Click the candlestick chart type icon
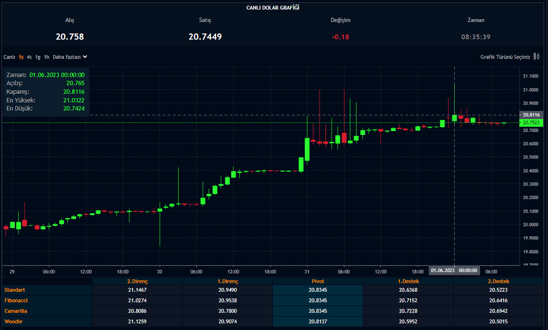This screenshot has width=548, height=330. (536, 56)
